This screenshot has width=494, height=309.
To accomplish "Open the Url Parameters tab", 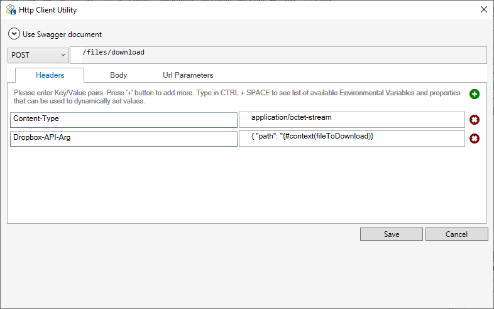I will (188, 75).
